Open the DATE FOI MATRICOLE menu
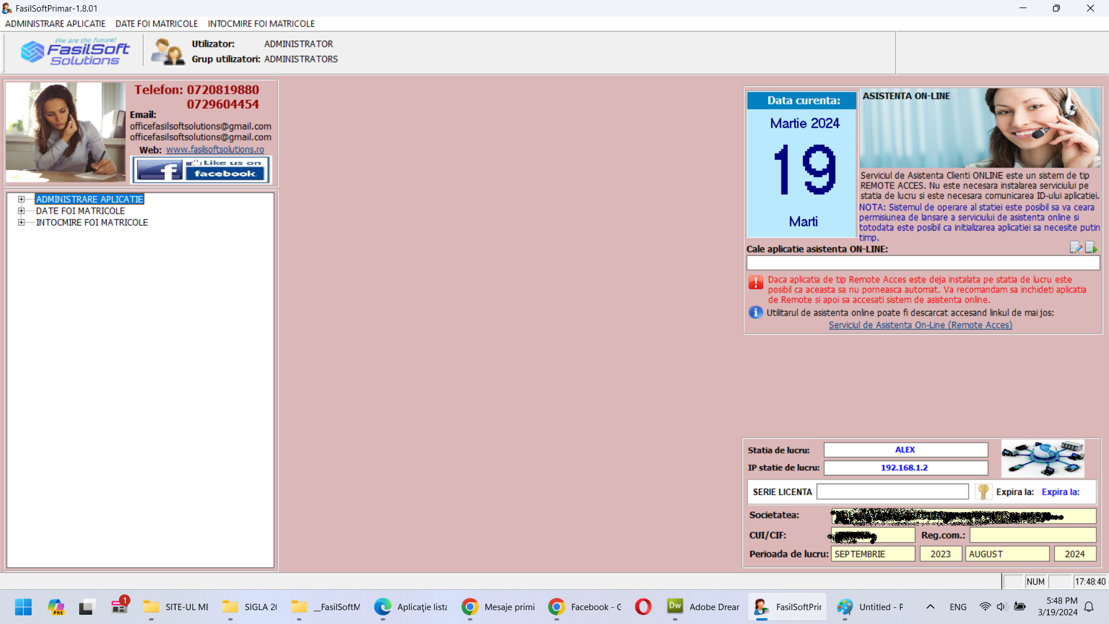 (156, 24)
